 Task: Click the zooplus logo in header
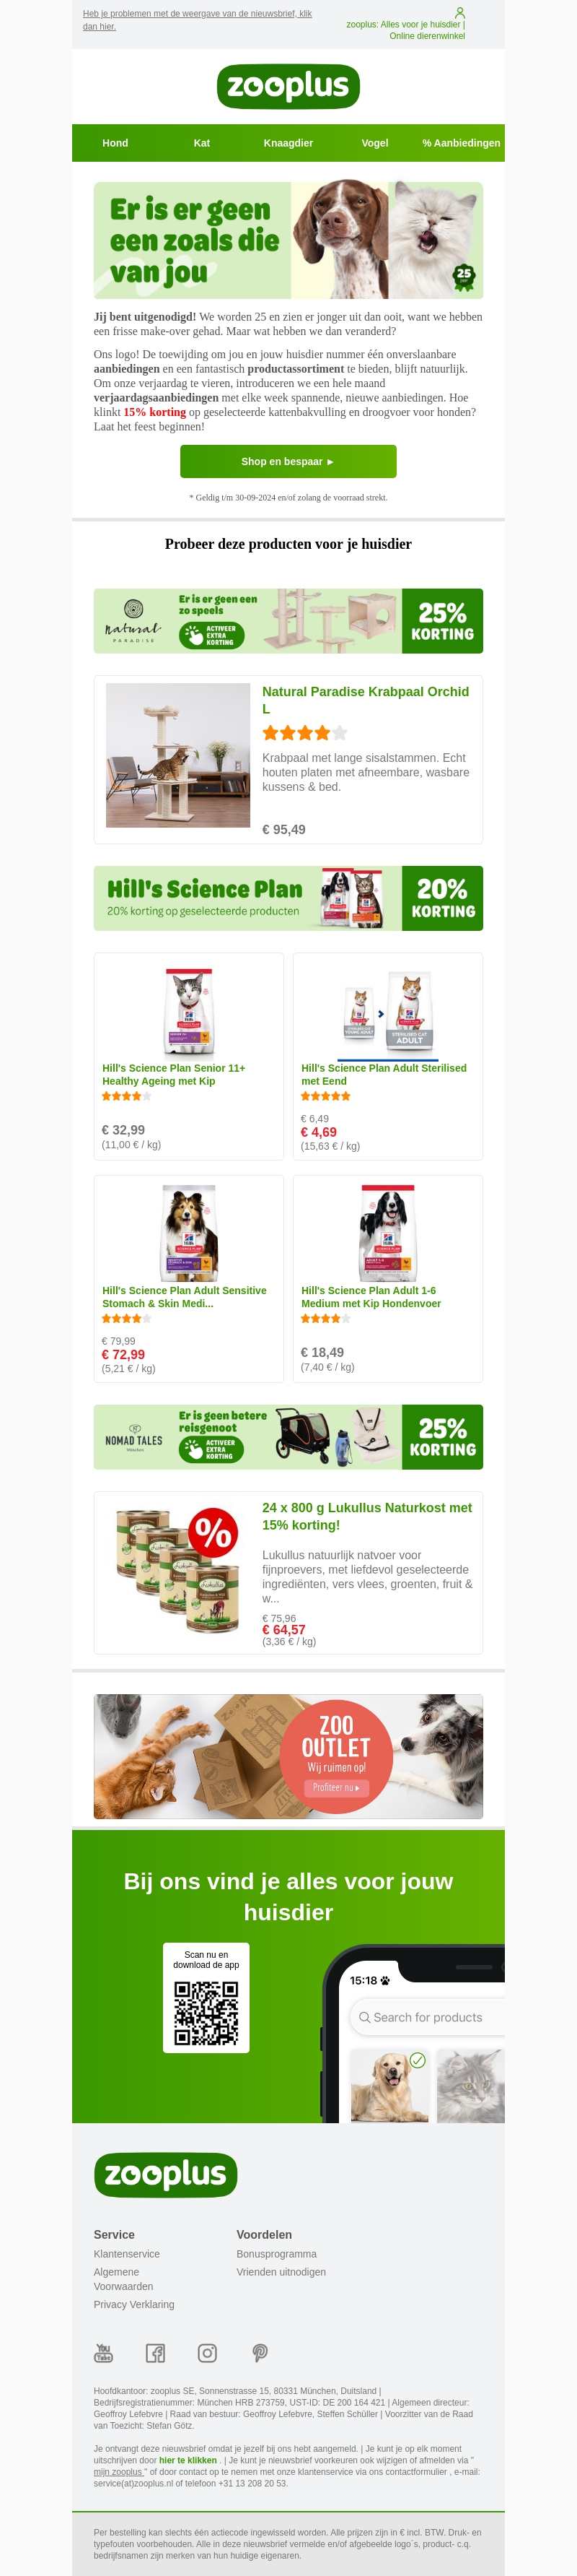tap(288, 86)
